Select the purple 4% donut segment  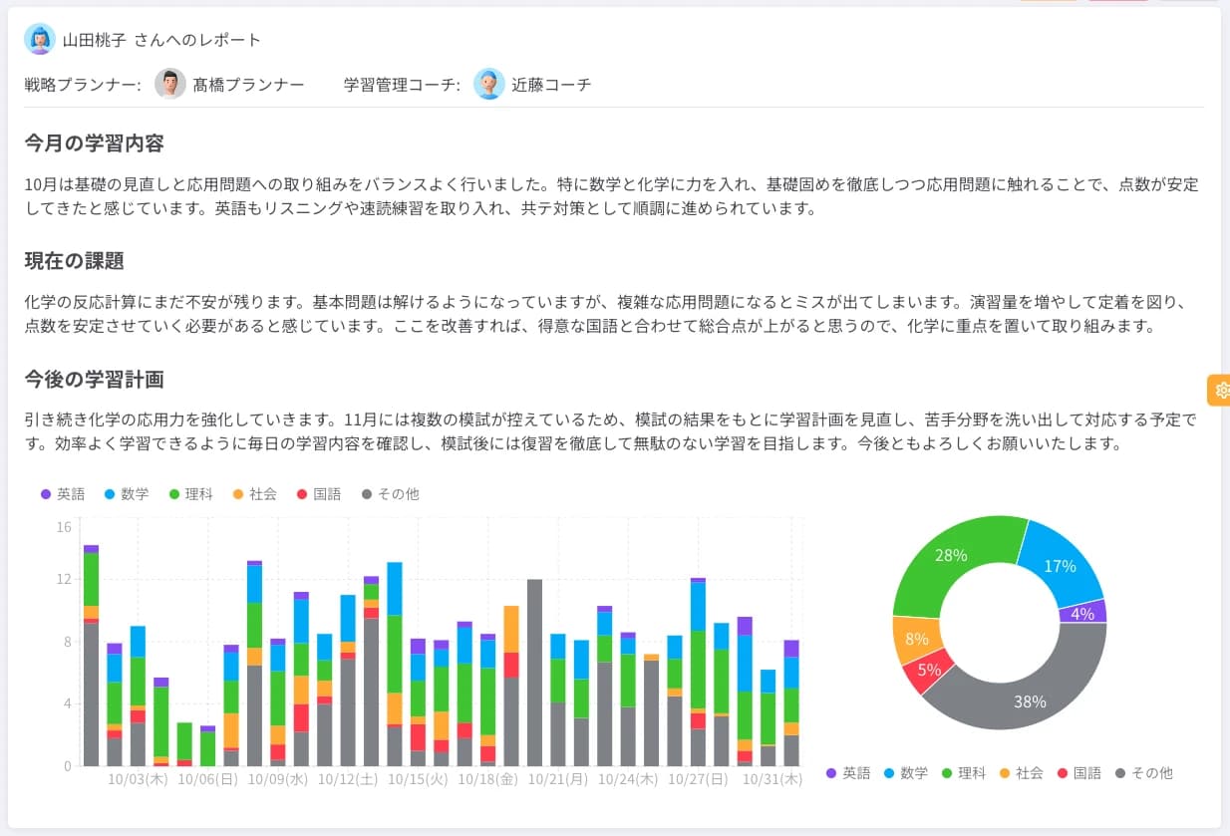tap(1082, 614)
